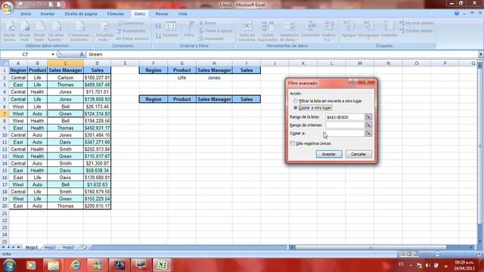Click the Propiedades ribbon item

(131, 31)
